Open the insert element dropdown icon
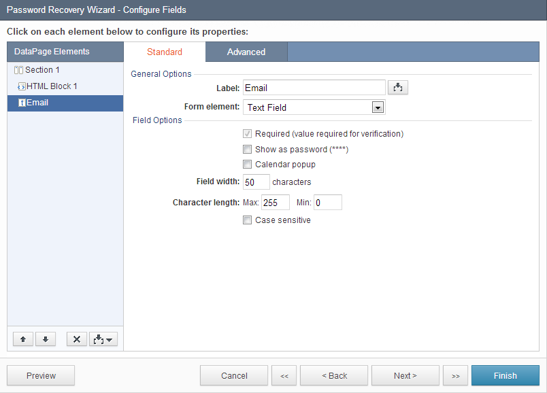547x393 pixels. point(103,339)
